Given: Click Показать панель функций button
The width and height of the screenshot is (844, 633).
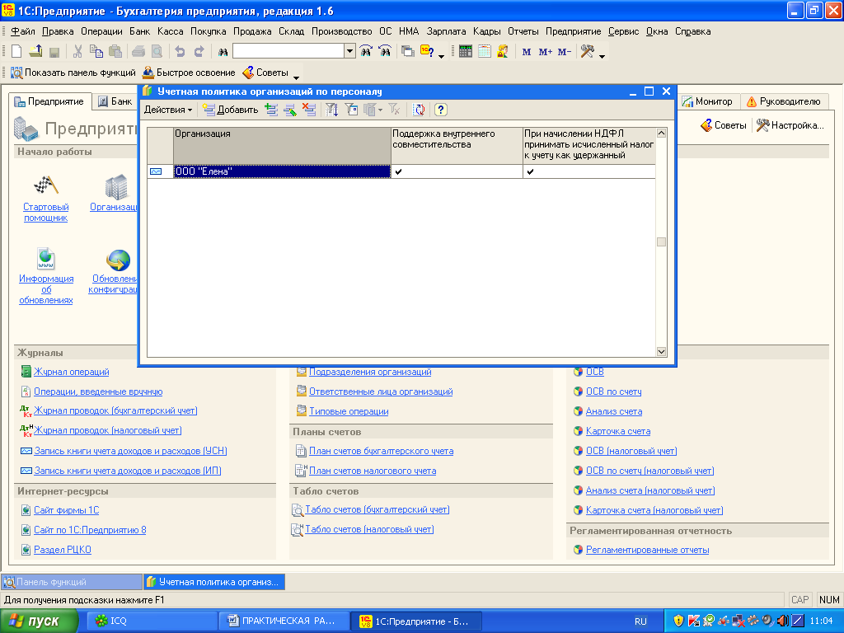Looking at the screenshot, I should tap(73, 73).
